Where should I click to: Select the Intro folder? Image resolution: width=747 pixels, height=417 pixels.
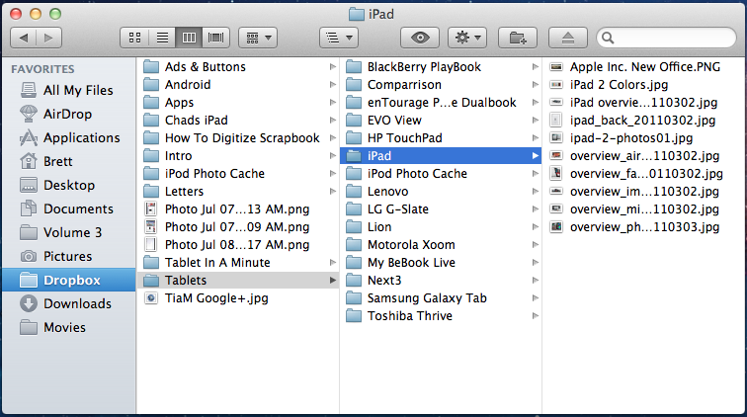tap(238, 156)
